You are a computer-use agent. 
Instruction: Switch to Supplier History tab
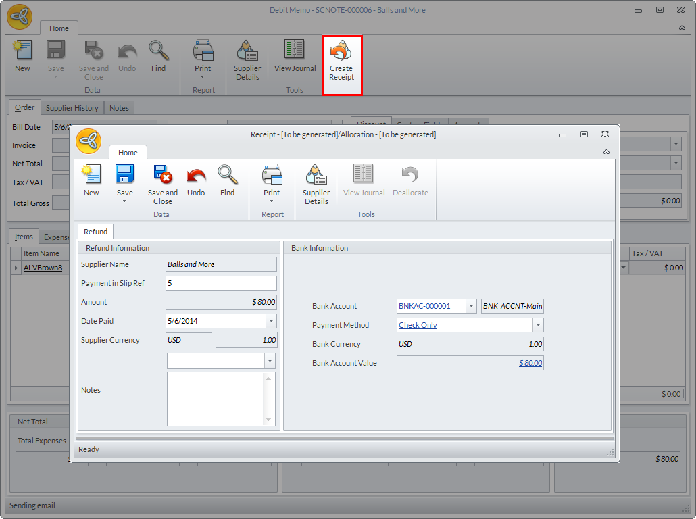(x=72, y=108)
